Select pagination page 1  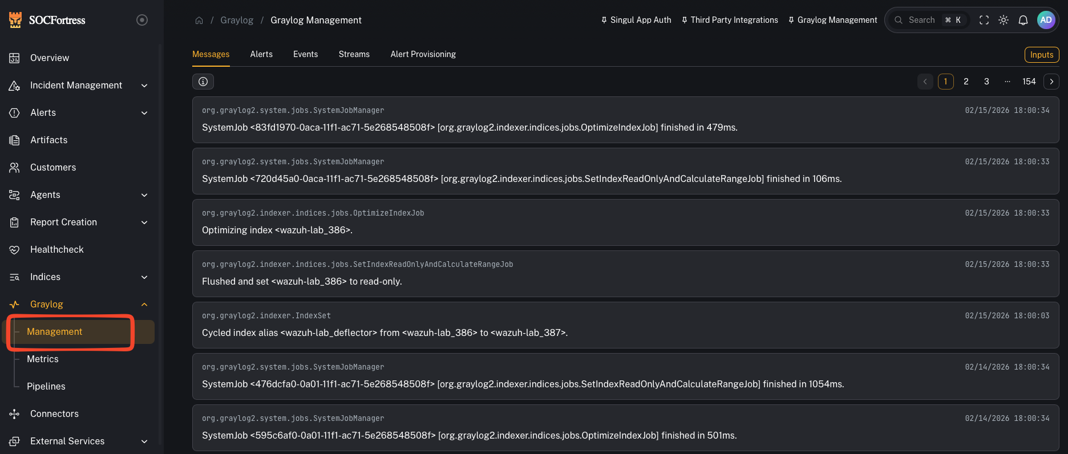coord(945,82)
